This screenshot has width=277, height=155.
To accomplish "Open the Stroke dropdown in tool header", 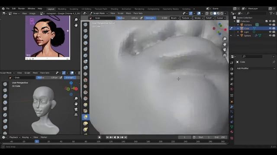I will 198,18.
